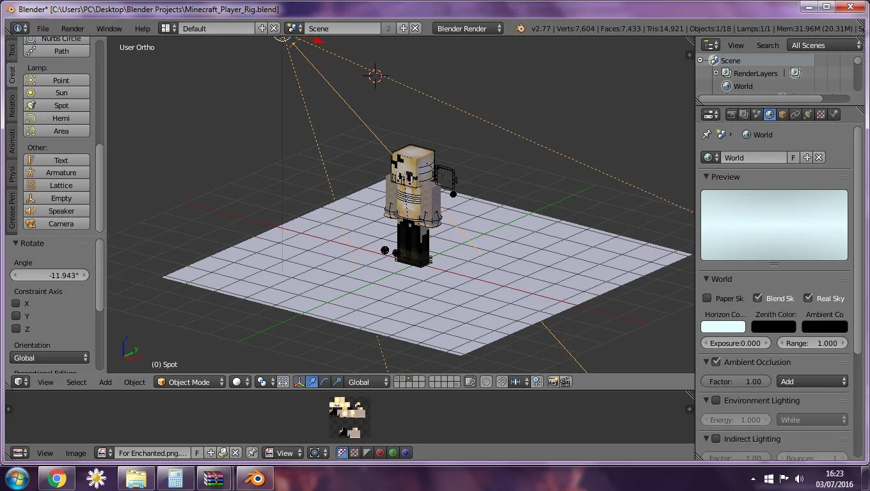Collapse the Scene tree in outliner
870x491 pixels.
[x=700, y=60]
